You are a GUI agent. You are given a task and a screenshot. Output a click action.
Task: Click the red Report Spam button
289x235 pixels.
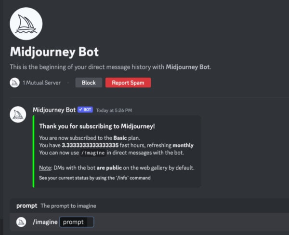(128, 83)
